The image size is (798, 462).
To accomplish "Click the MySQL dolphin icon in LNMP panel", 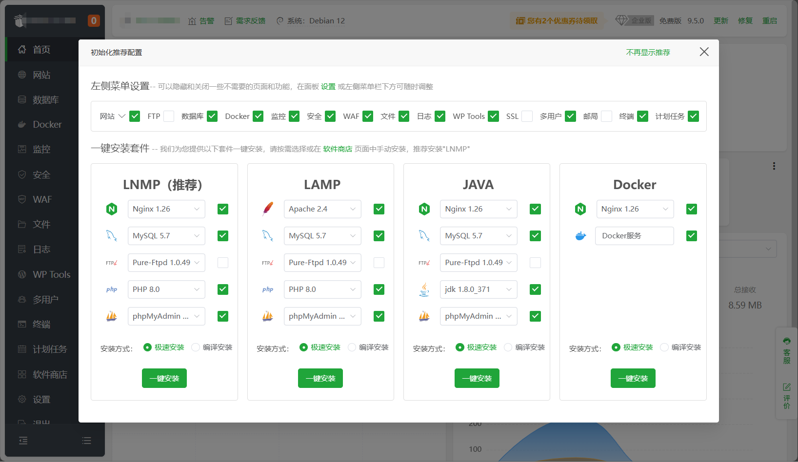I will (x=112, y=236).
